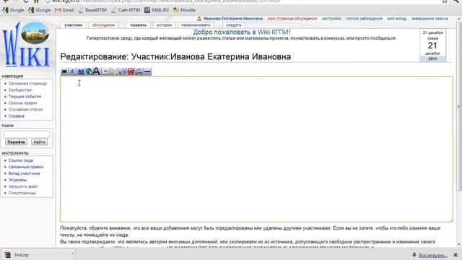The height and width of the screenshot is (260, 462).
Task: Open the ВикиКГПИ bookmark
Action: (x=92, y=10)
